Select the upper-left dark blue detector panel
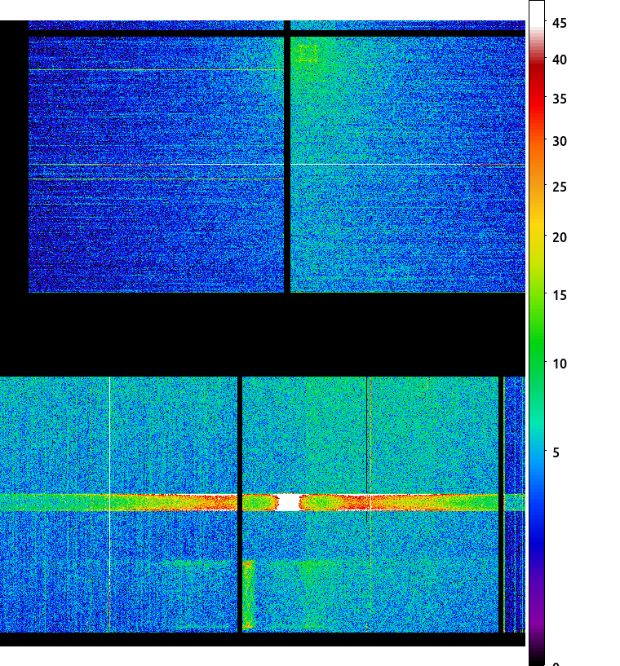Viewport: 620px width, 666px height. tap(156, 165)
